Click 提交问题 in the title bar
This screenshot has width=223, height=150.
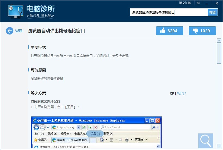coord(185,3)
